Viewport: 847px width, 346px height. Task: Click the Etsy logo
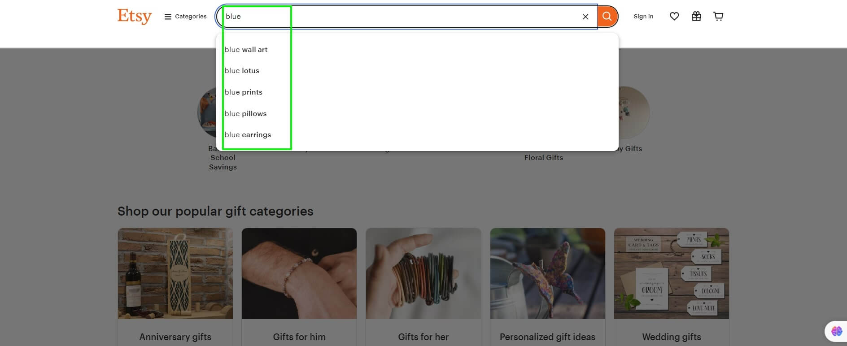pos(134,16)
